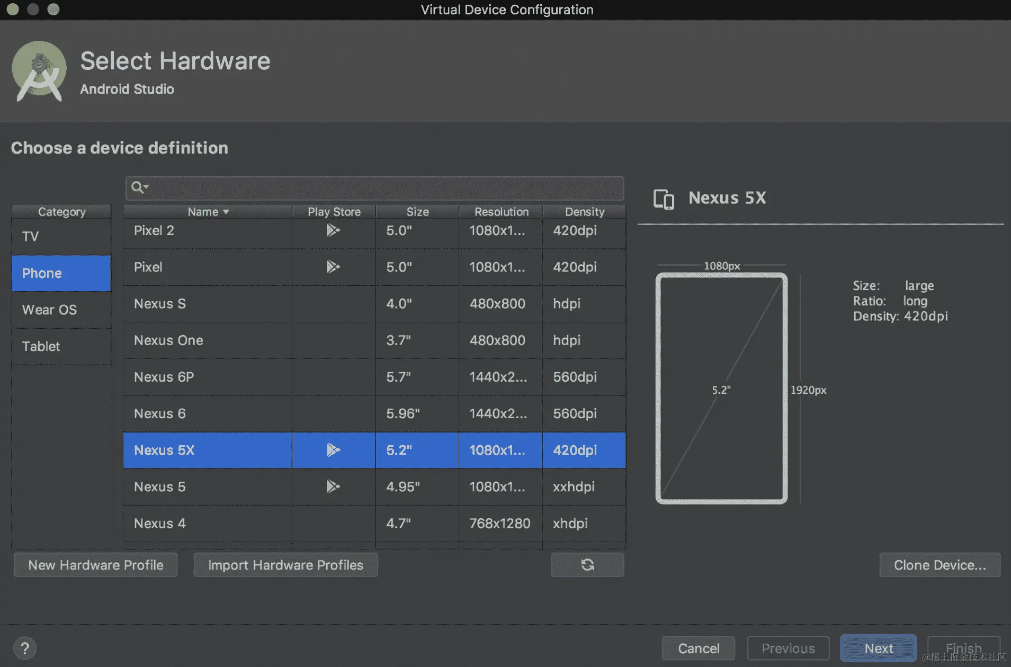Select the Nexus 4 device name

click(x=160, y=524)
